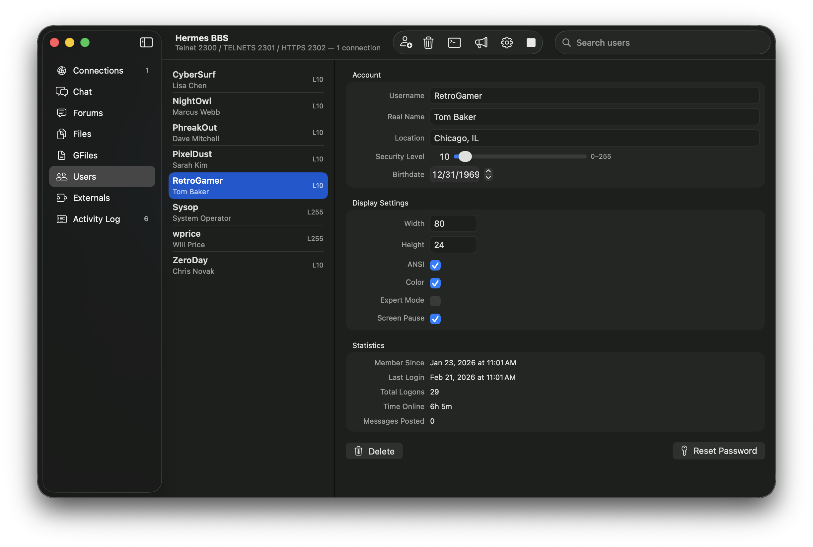813x547 pixels.
Task: Select the Sysop user in list
Action: click(x=248, y=212)
